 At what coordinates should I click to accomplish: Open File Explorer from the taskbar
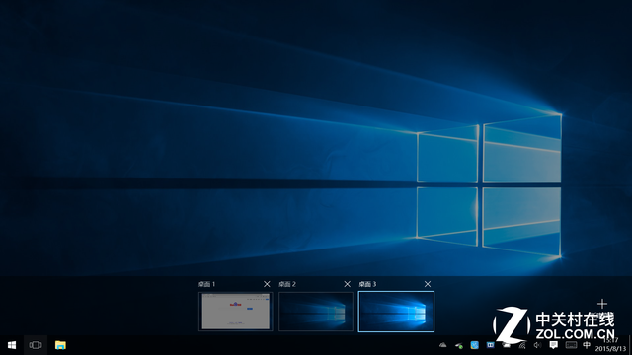click(60, 345)
